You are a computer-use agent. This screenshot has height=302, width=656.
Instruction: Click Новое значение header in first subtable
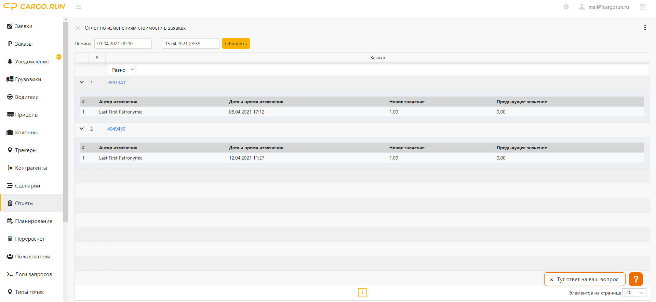(407, 102)
